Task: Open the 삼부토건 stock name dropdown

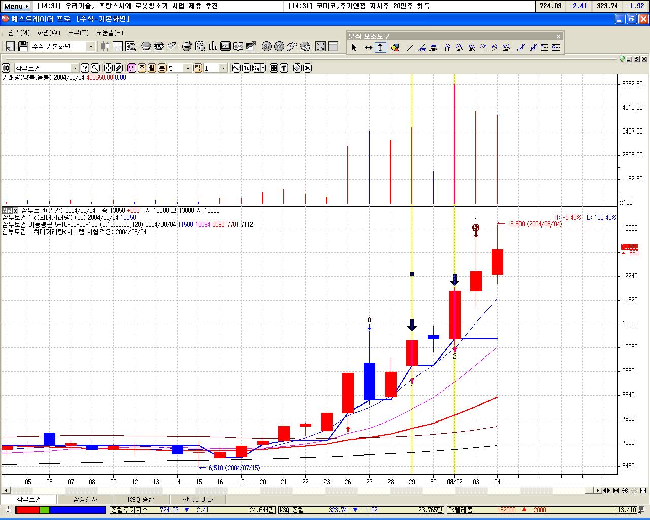Action: tap(75, 68)
